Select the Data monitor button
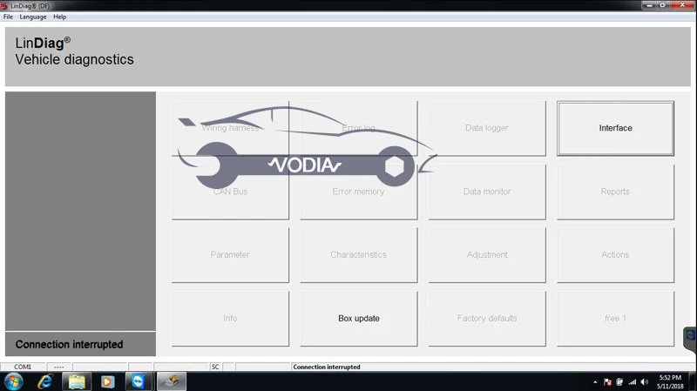 pos(487,192)
